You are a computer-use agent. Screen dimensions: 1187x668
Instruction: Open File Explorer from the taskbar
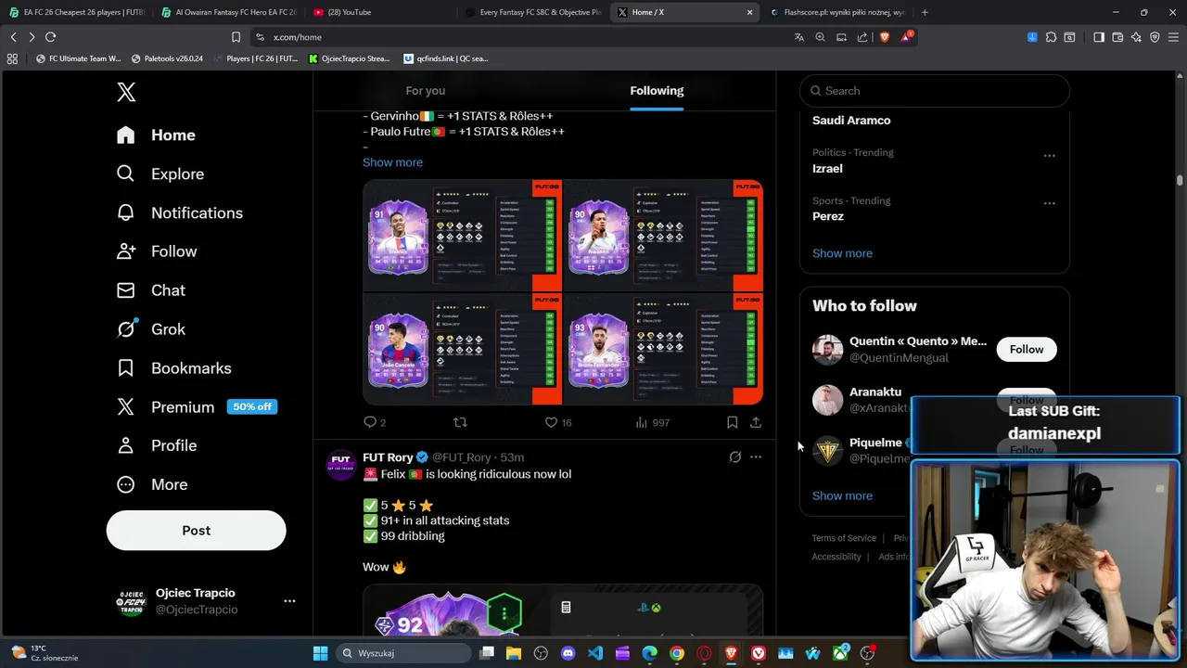point(514,653)
